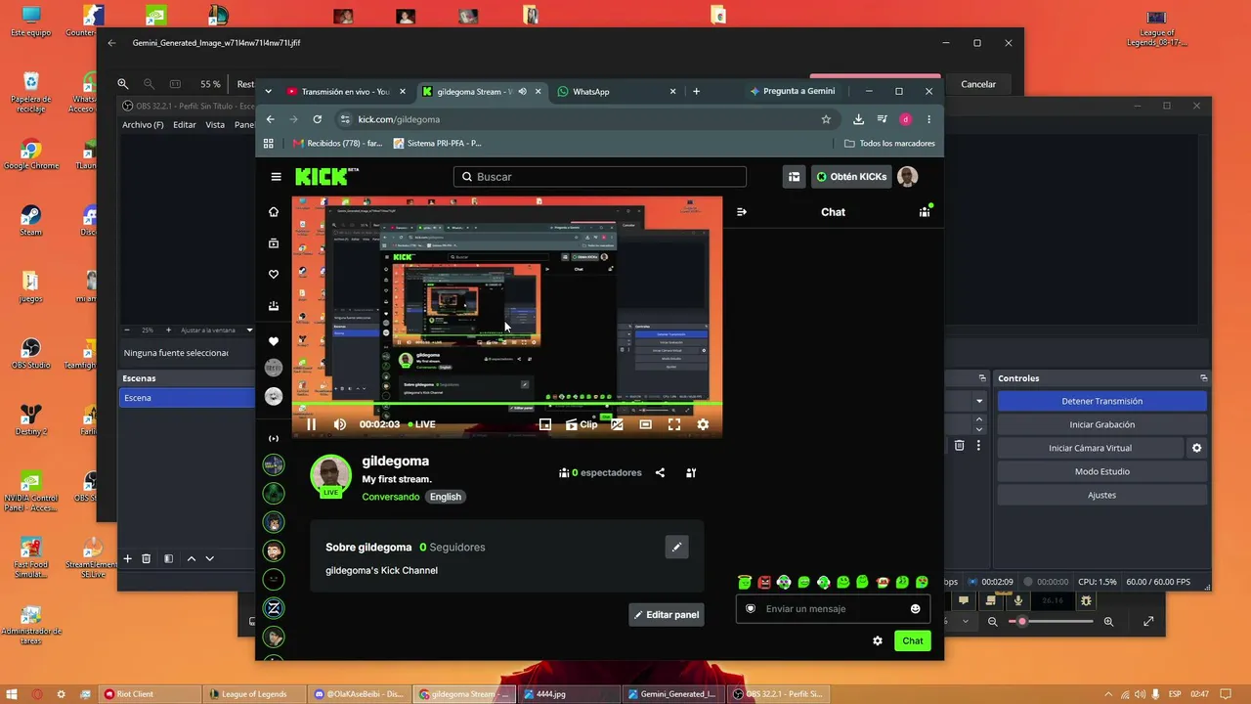The width and height of the screenshot is (1251, 704).
Task: Collapse the Kick chat panel
Action: click(x=742, y=212)
